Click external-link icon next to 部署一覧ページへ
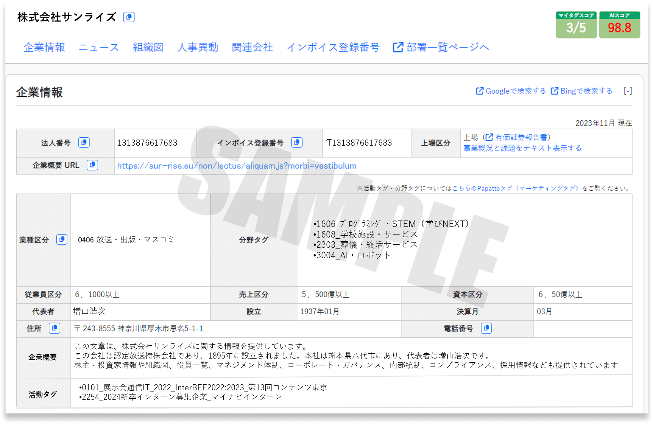This screenshot has width=653, height=424. (398, 47)
